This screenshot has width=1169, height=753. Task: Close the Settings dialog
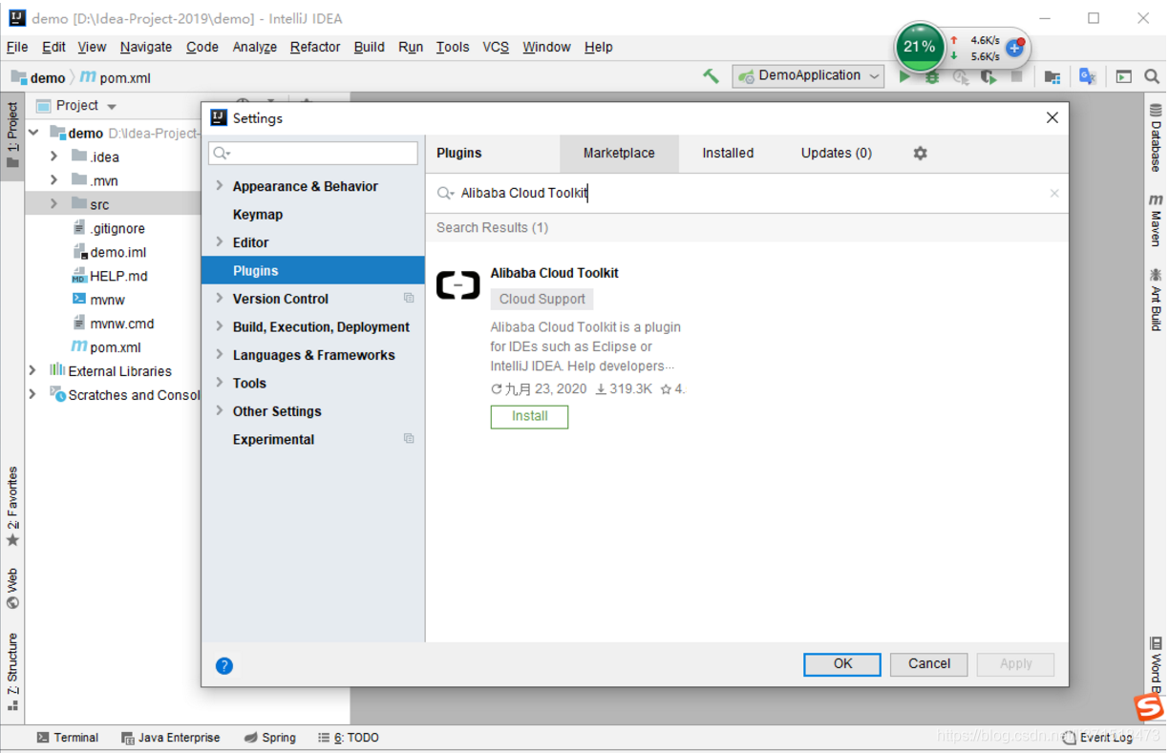click(1052, 117)
